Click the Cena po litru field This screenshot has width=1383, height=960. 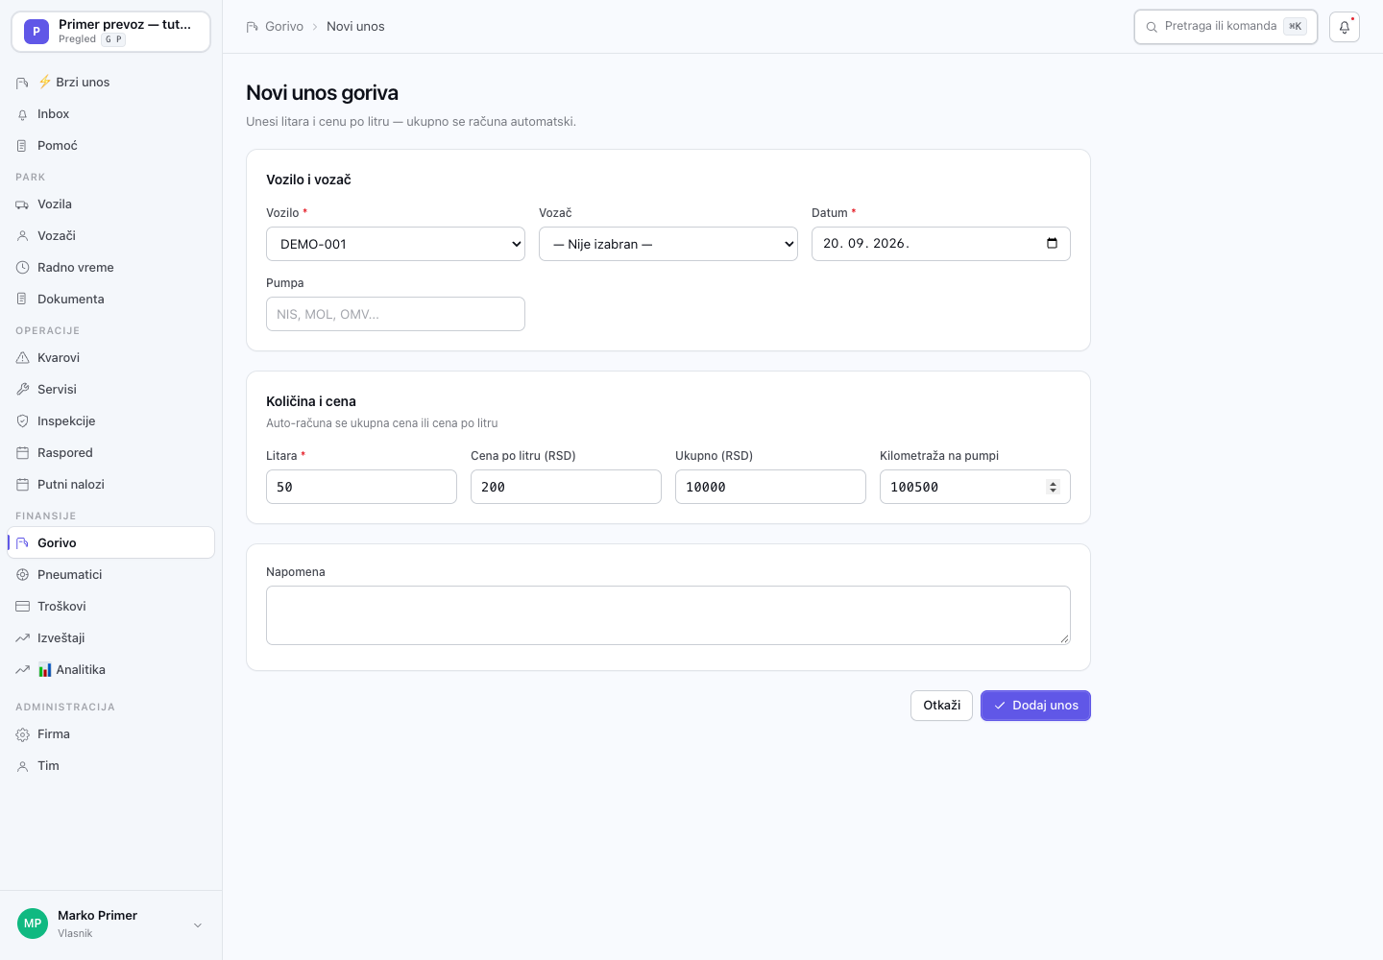566,487
